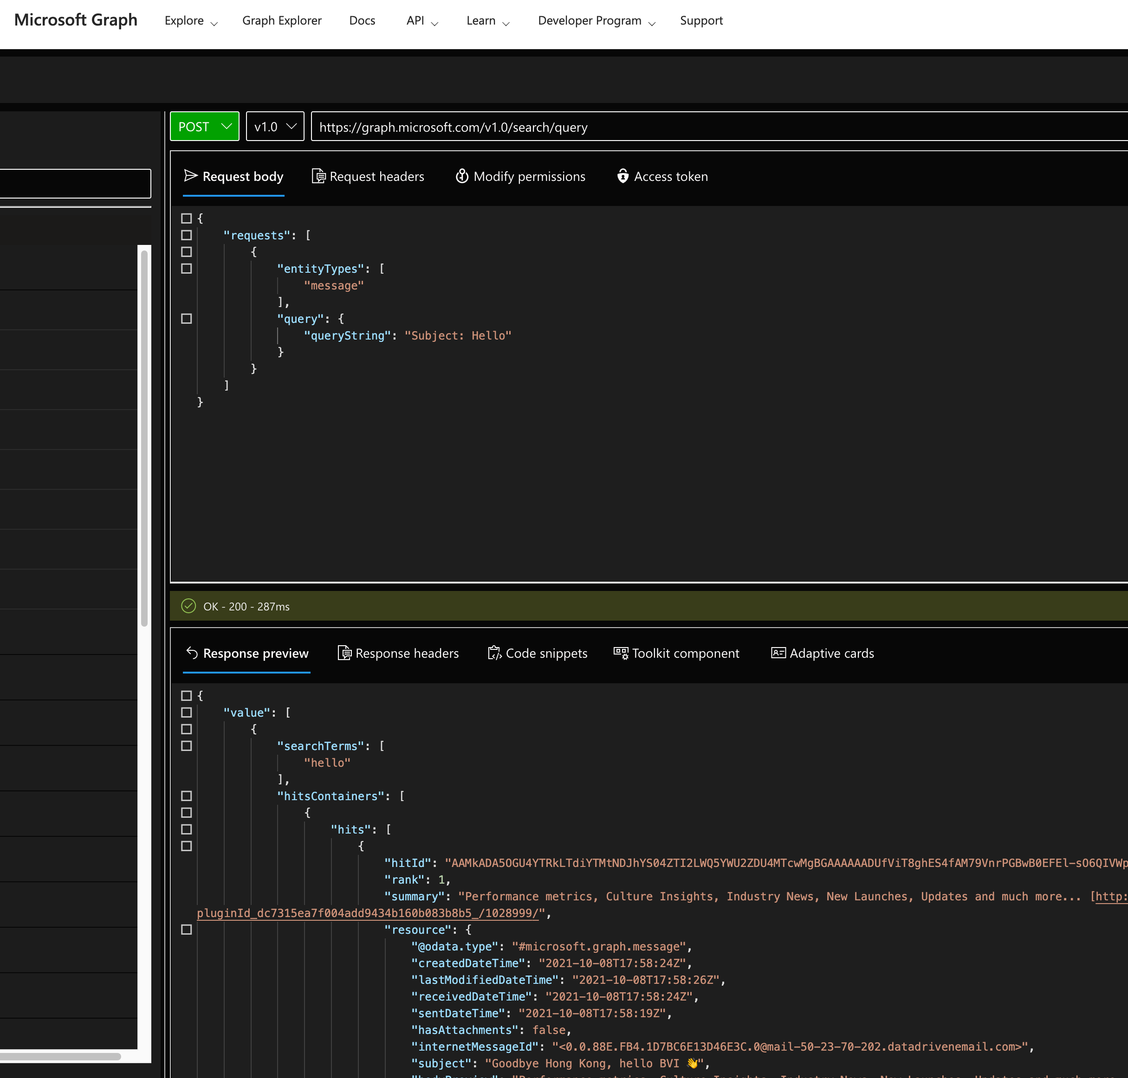Expand the Developer Program menu

(x=597, y=21)
